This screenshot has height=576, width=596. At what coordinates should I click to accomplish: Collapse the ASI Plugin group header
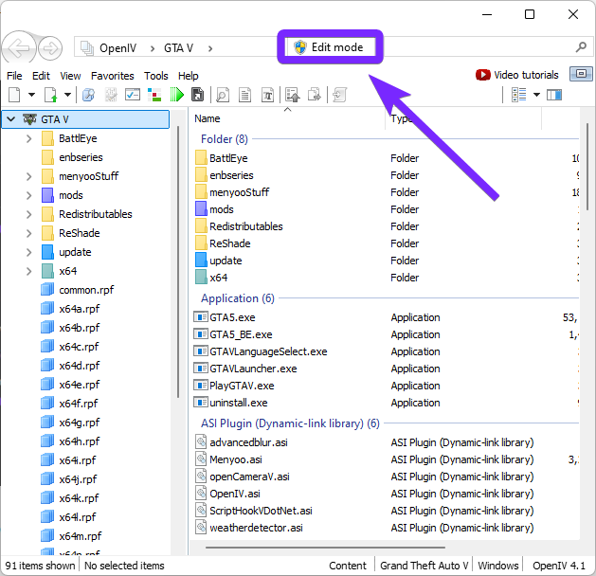290,423
